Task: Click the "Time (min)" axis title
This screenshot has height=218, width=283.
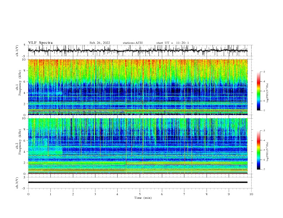Action: (x=143, y=198)
